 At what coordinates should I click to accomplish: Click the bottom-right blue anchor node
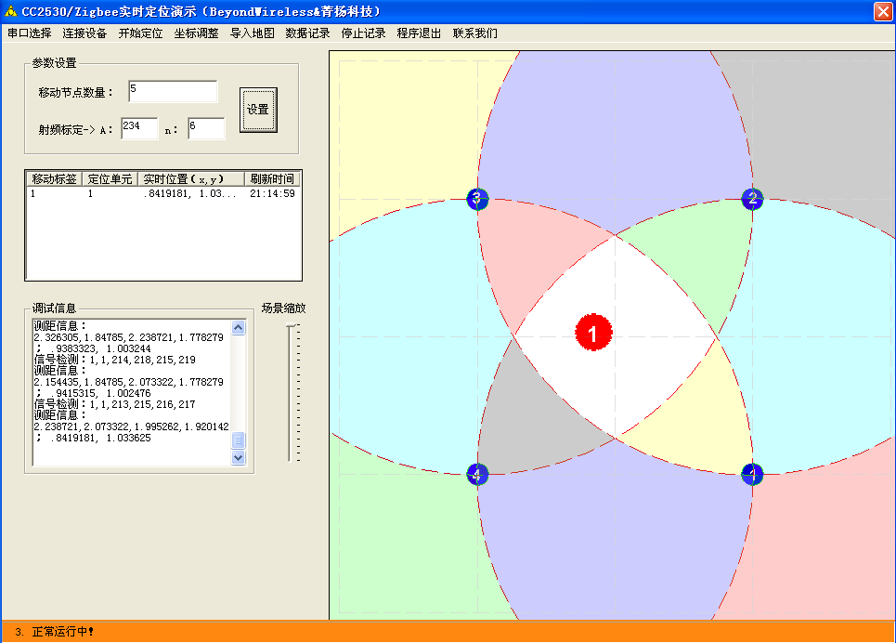tap(752, 474)
